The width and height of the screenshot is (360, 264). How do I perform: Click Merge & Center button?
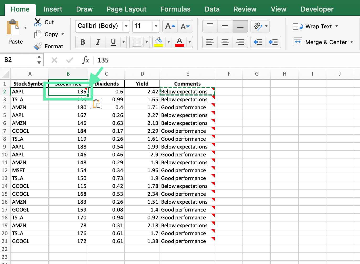(320, 42)
